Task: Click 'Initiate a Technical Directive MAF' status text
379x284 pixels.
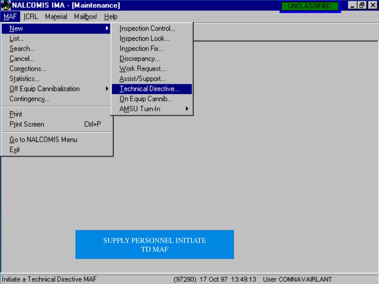Action: [x=49, y=279]
